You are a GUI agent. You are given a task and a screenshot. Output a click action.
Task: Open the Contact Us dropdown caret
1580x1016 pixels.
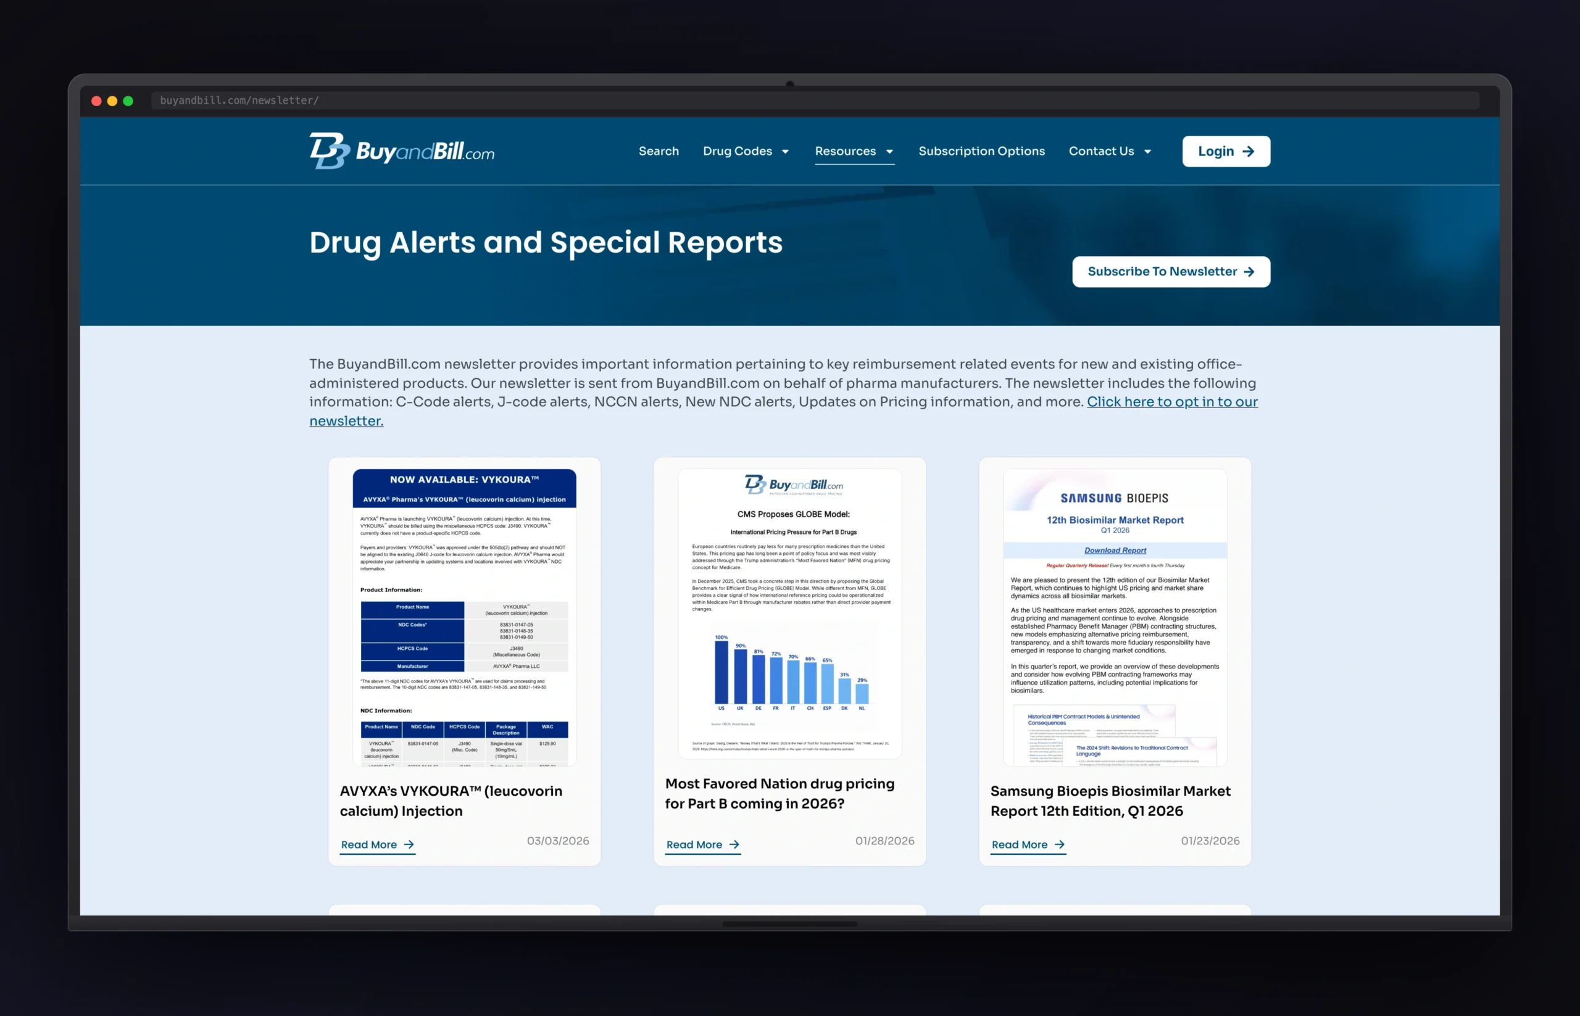coord(1147,152)
